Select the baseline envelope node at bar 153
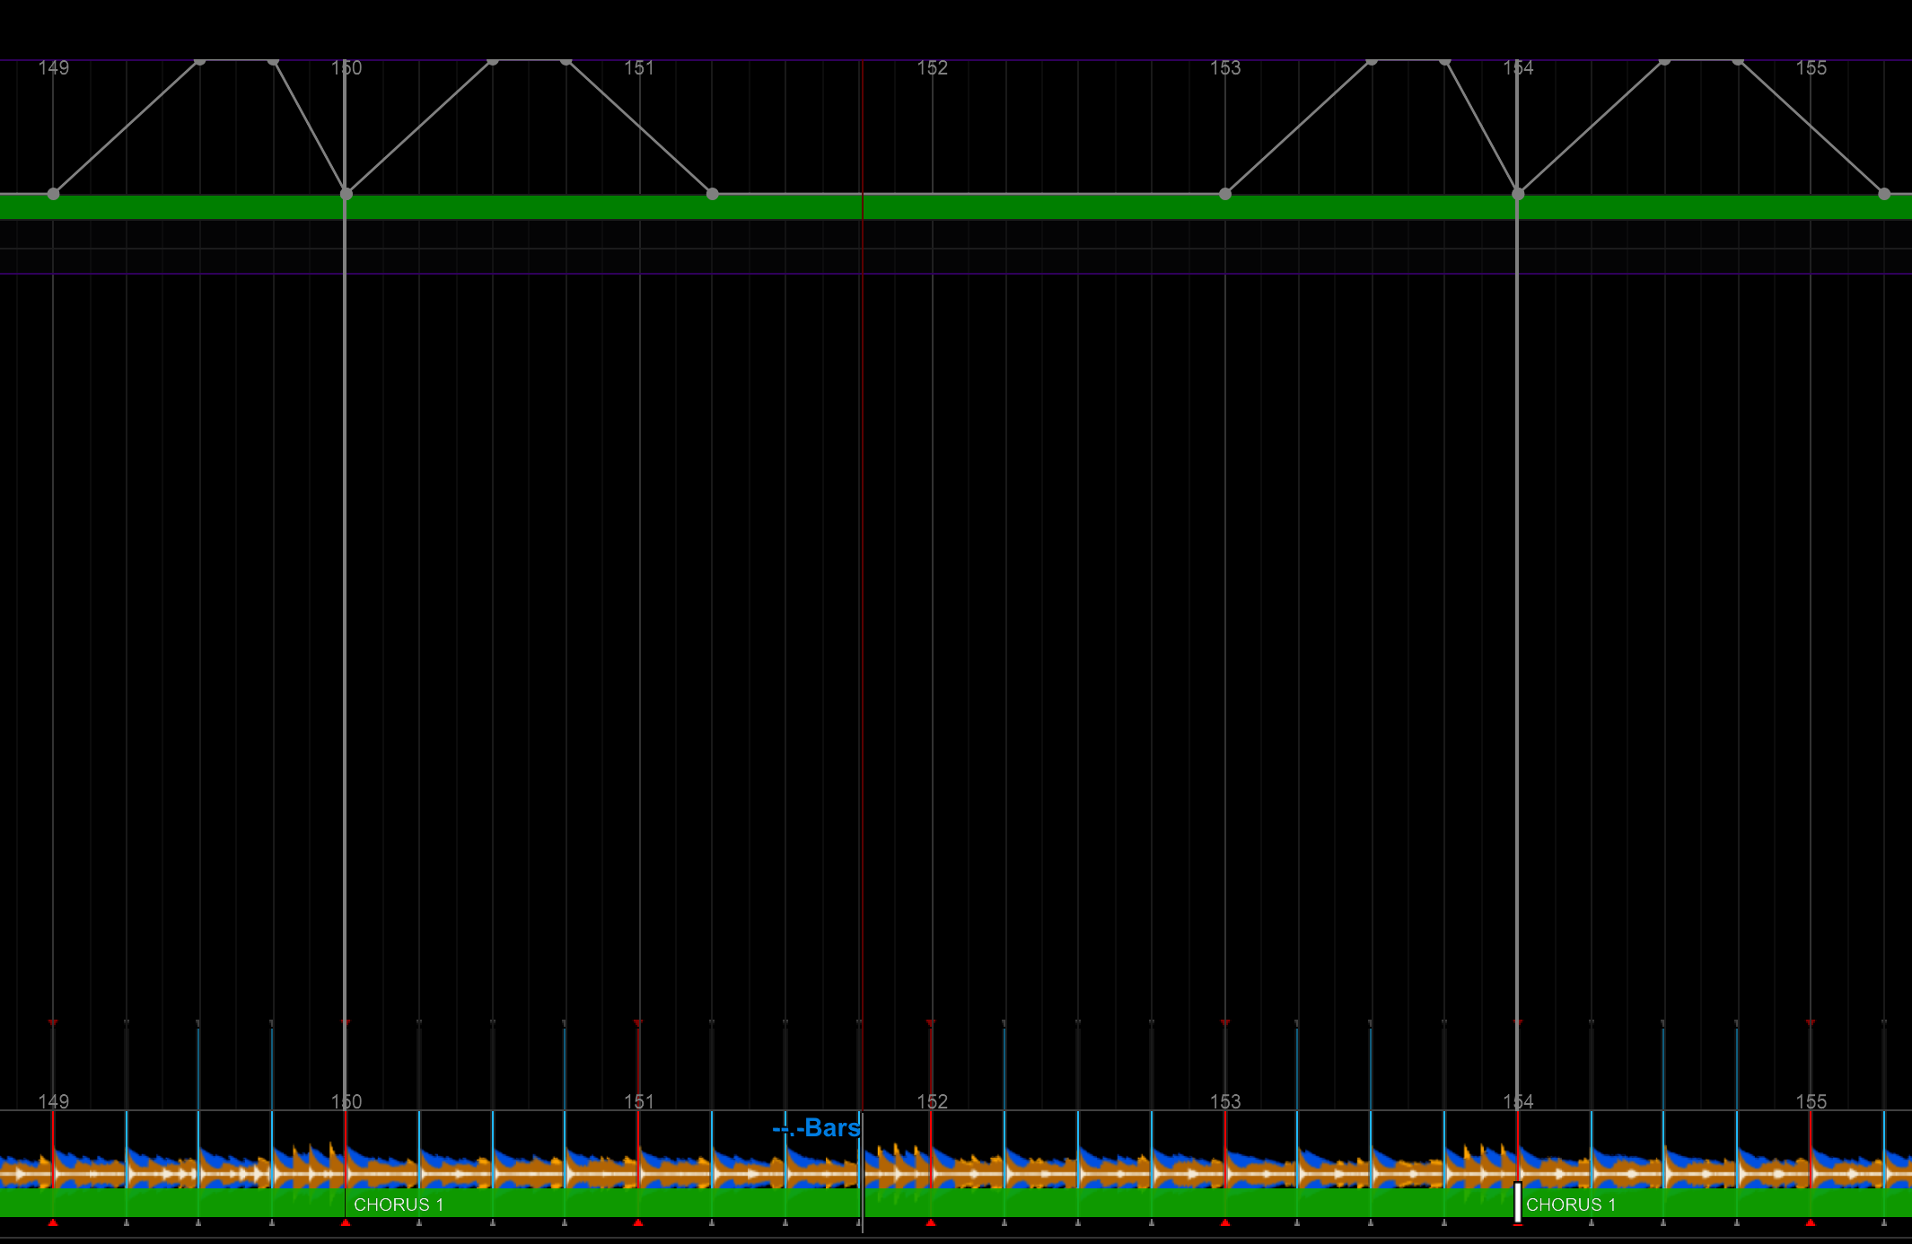 point(1225,194)
